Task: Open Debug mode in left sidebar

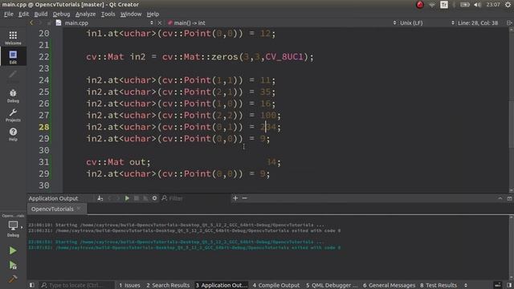Action: click(x=13, y=96)
